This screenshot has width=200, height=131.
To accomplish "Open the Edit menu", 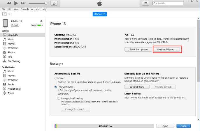I will point(9,9).
